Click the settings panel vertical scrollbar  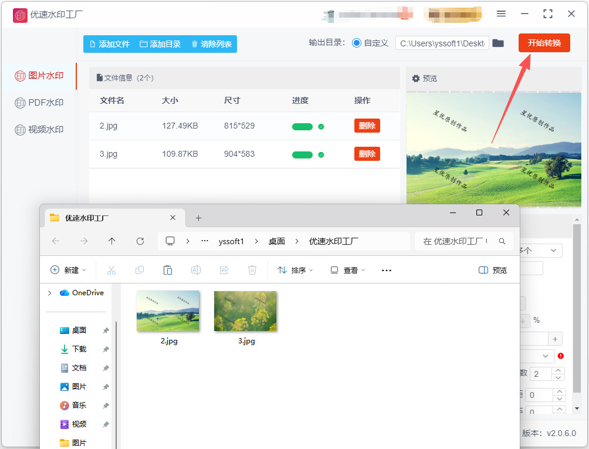577,308
